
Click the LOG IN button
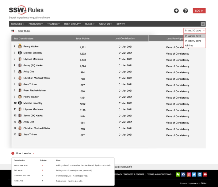click(199, 11)
